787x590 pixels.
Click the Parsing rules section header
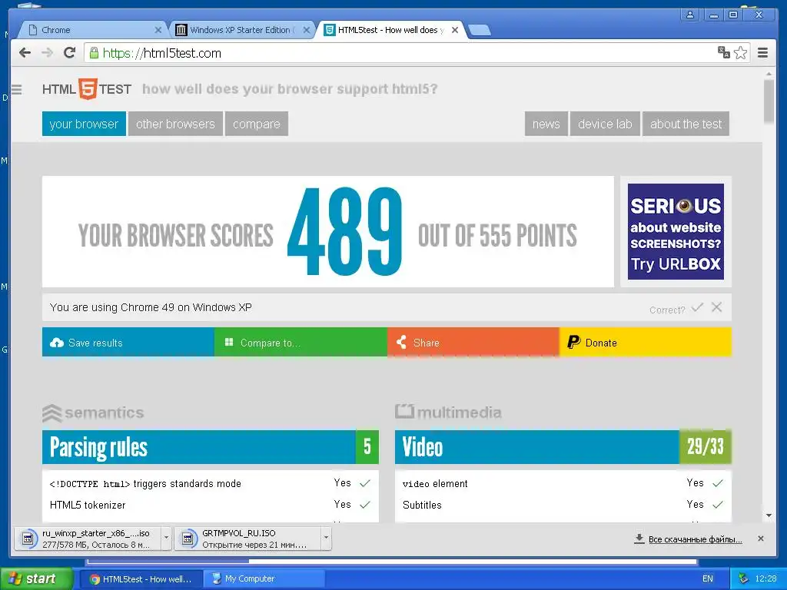point(211,447)
